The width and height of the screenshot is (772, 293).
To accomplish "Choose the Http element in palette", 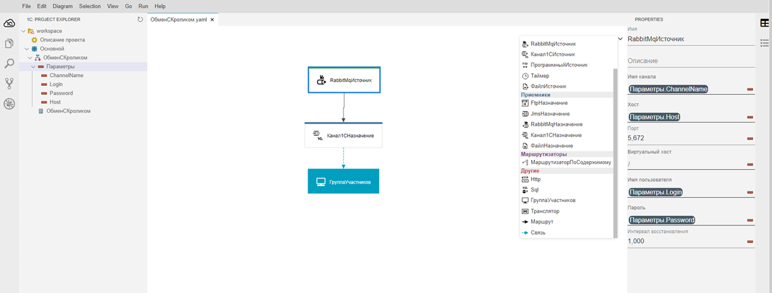I will pyautogui.click(x=535, y=179).
